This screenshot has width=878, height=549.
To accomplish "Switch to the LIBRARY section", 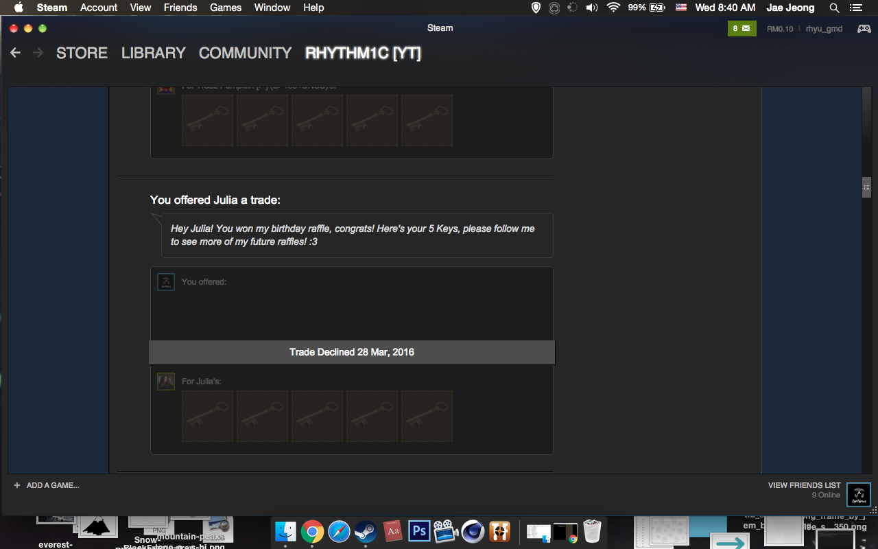I will click(153, 53).
